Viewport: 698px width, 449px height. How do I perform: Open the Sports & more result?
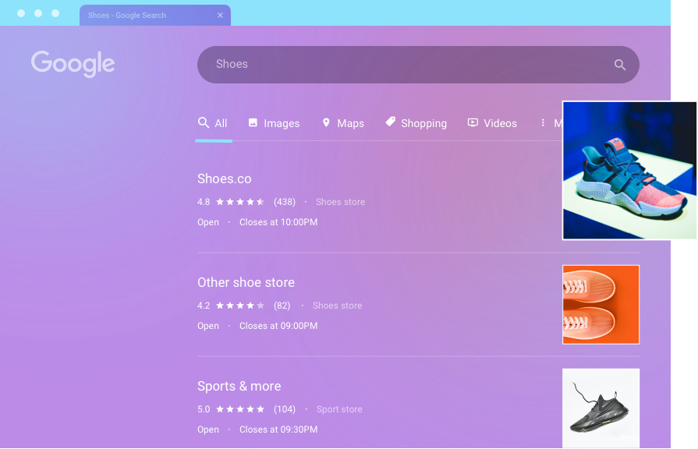tap(239, 387)
